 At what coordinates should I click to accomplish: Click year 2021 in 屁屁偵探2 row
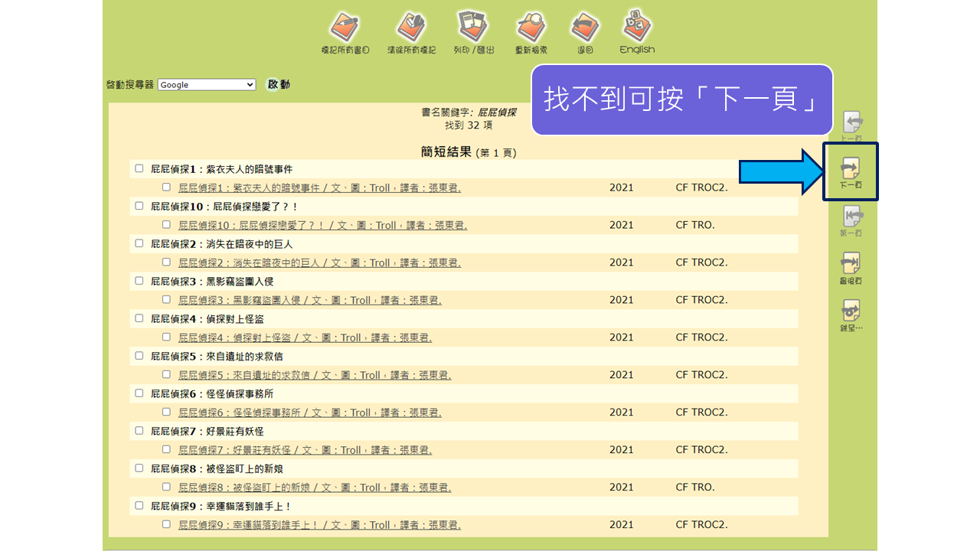coord(622,262)
